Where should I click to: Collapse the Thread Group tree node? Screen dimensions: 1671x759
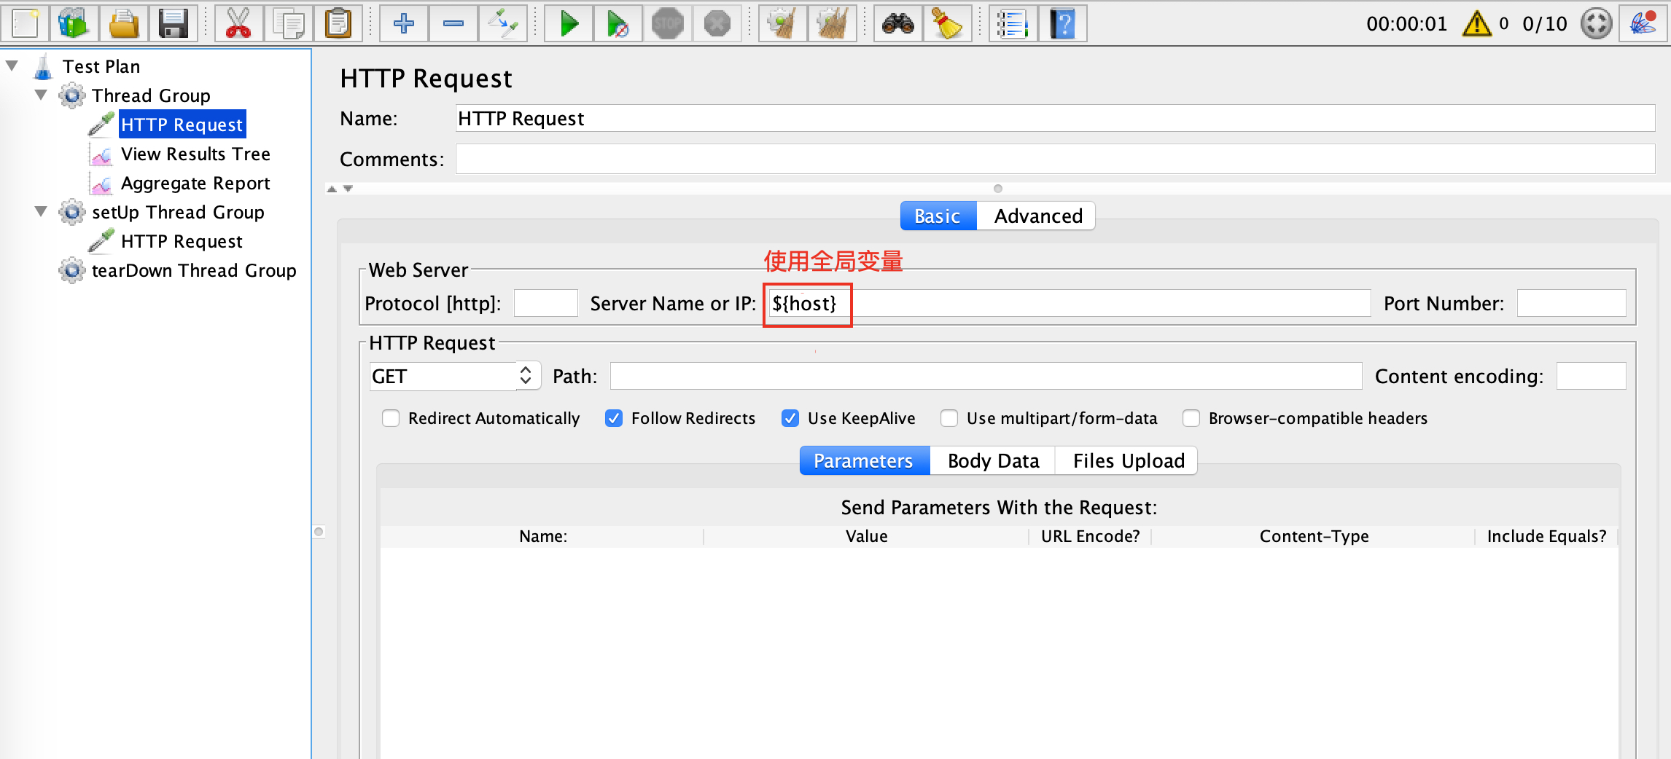click(x=42, y=95)
